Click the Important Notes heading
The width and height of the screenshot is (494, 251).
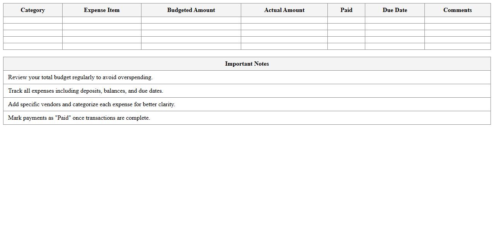coord(247,64)
